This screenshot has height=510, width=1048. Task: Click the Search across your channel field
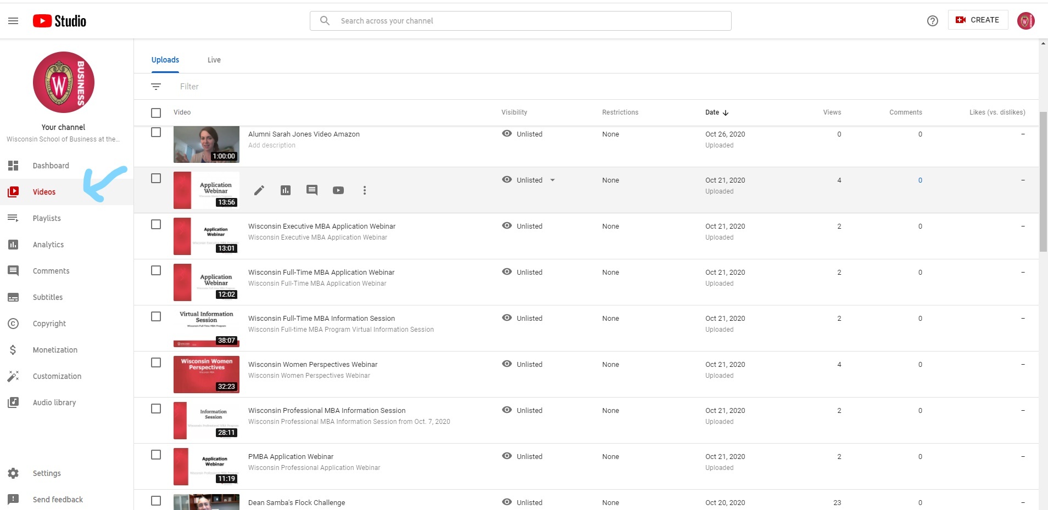tap(520, 21)
